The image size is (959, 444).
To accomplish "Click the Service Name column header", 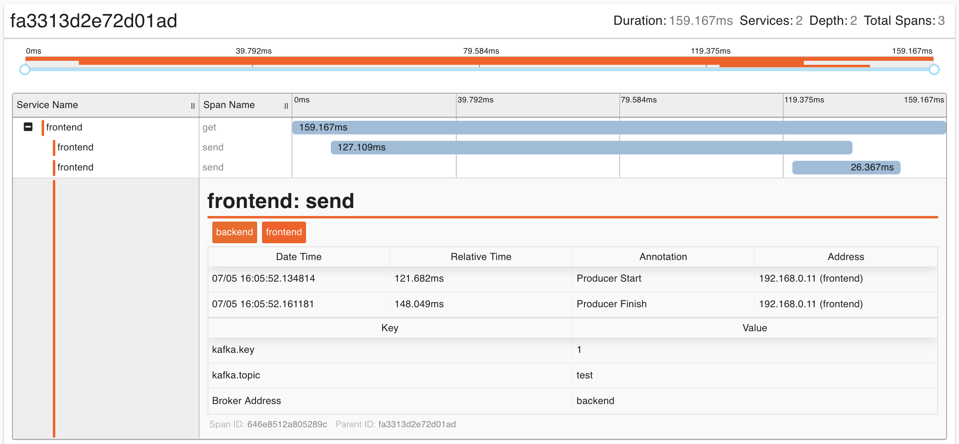I will pyautogui.click(x=47, y=105).
